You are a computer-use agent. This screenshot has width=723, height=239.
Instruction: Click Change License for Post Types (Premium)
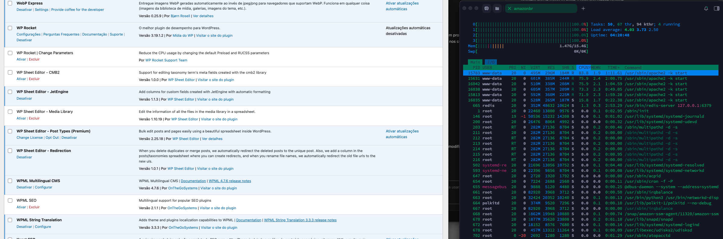point(30,138)
